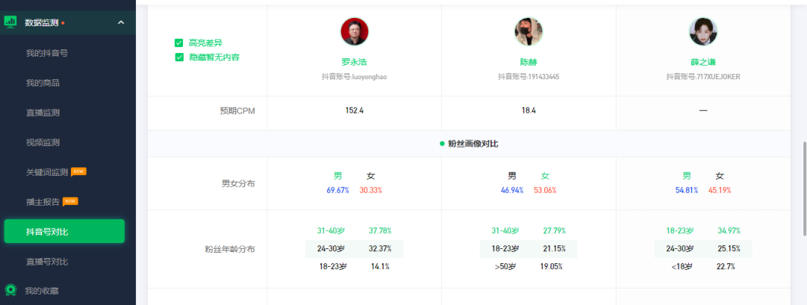
Task: Click the male percentage 54.81%
Action: [x=687, y=190]
